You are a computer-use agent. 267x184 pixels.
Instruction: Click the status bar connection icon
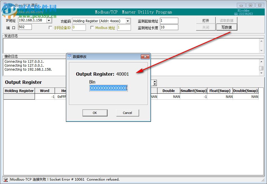point(6,179)
